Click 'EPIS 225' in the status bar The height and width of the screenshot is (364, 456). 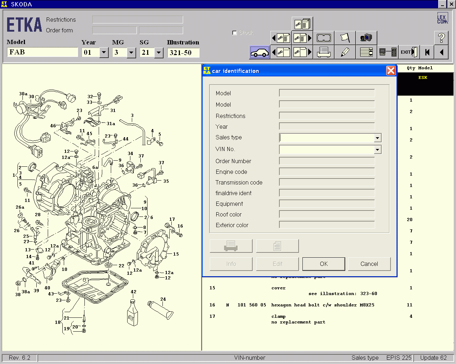coord(399,358)
